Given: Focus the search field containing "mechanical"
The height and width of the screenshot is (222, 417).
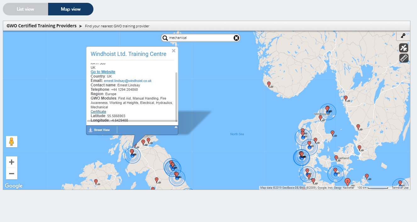Looking at the screenshot, I should 200,38.
